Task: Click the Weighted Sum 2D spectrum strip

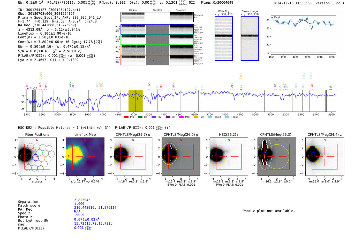Action: point(157,17)
